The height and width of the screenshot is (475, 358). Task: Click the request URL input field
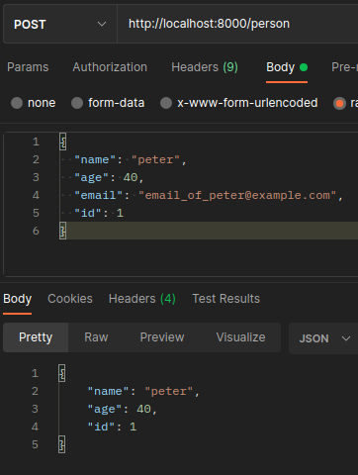tap(237, 24)
